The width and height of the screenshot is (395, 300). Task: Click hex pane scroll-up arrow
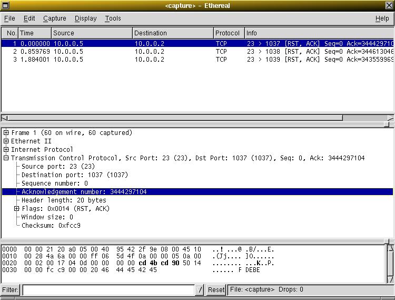(390, 248)
